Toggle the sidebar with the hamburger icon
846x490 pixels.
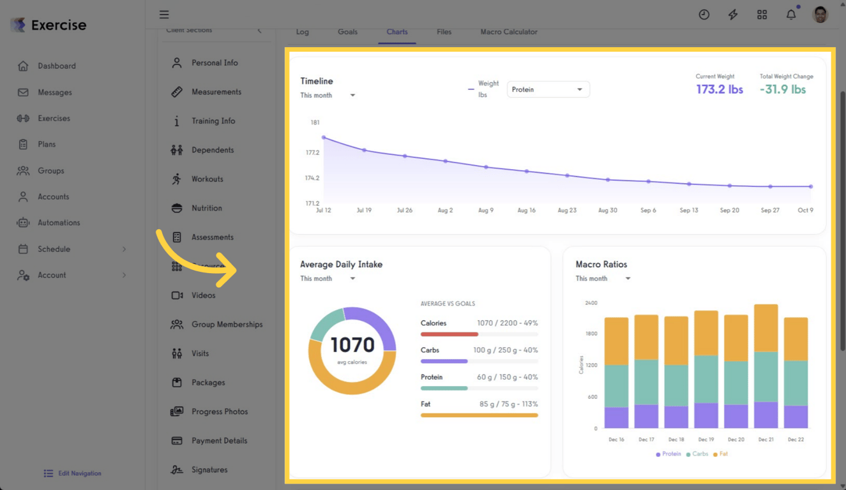164,14
